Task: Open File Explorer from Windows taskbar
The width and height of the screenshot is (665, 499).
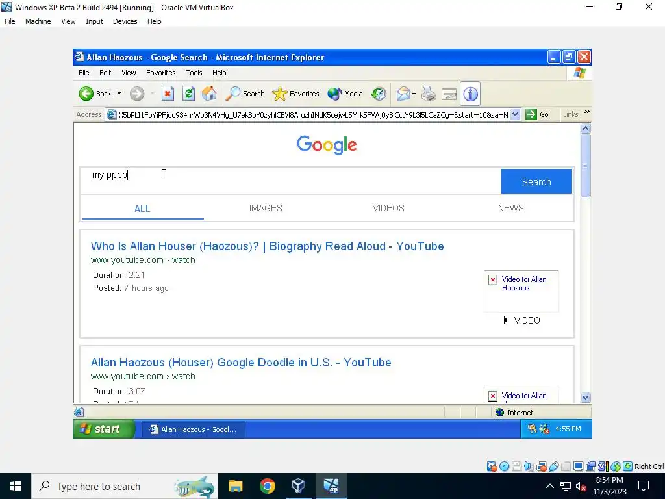Action: [x=235, y=486]
